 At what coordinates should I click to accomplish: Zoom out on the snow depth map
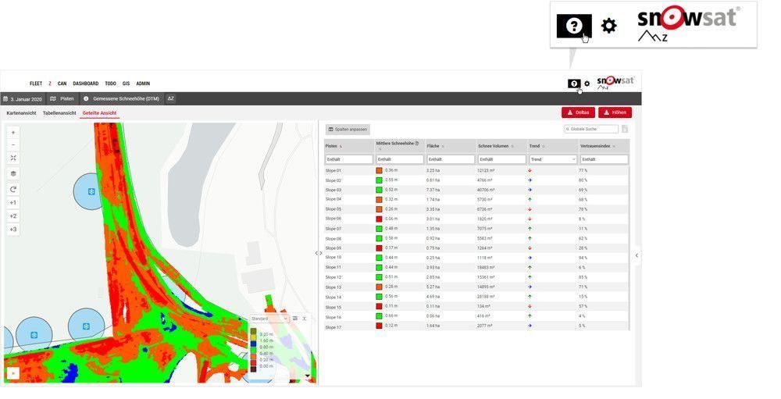[13, 145]
